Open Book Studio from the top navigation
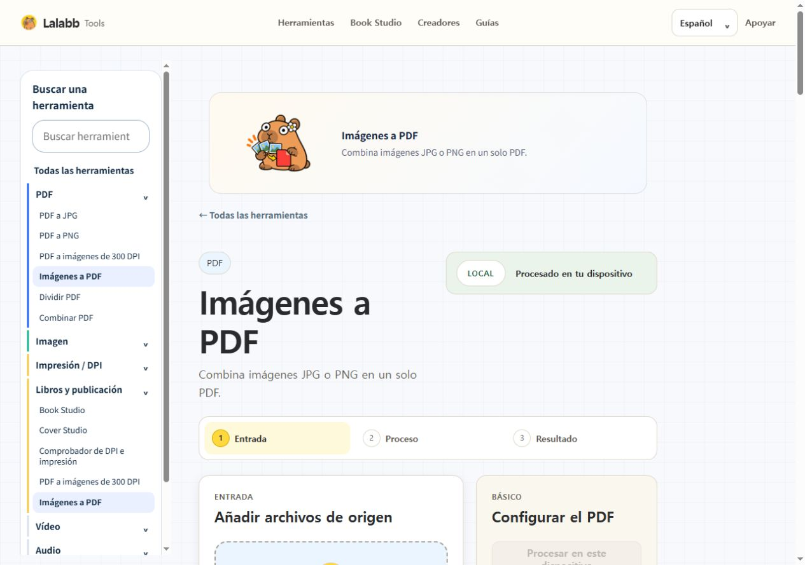Image resolution: width=805 pixels, height=565 pixels. [375, 23]
